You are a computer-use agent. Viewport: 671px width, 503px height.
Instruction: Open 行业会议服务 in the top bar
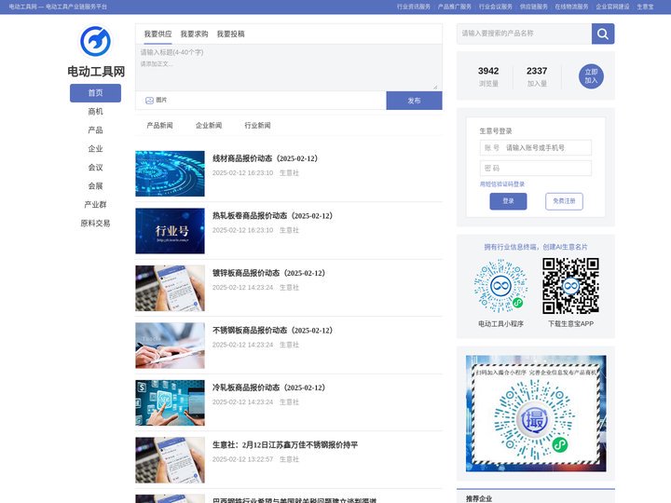point(496,7)
